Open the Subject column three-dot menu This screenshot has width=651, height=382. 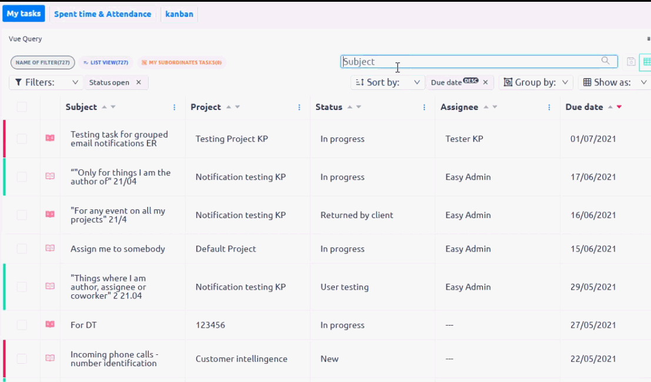click(x=175, y=108)
